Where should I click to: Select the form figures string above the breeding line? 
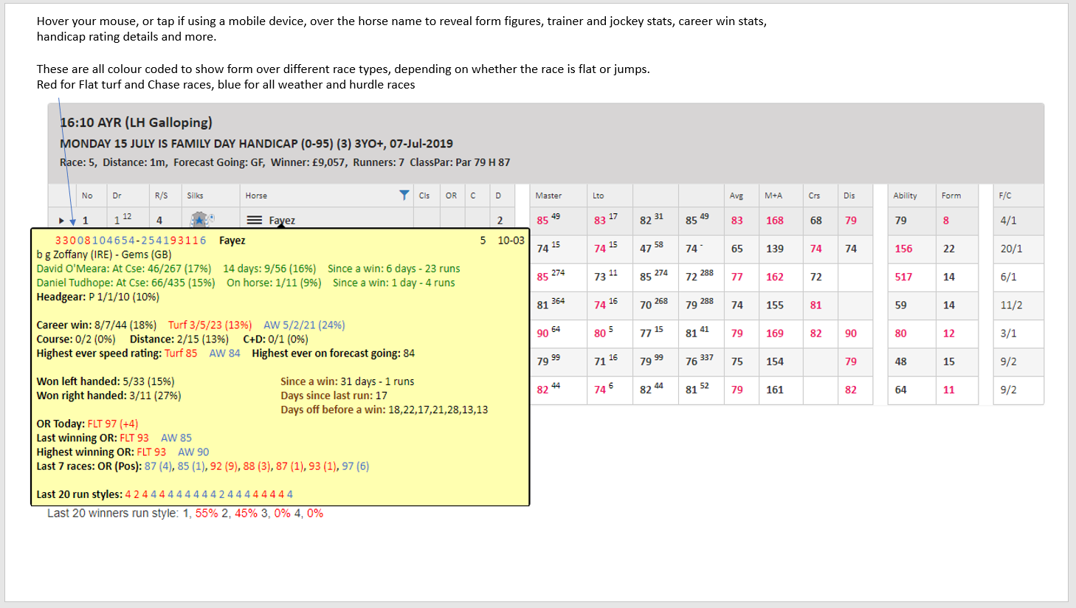(x=131, y=241)
